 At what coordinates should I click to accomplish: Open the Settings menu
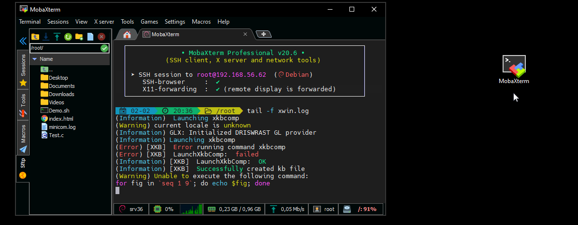click(x=175, y=22)
